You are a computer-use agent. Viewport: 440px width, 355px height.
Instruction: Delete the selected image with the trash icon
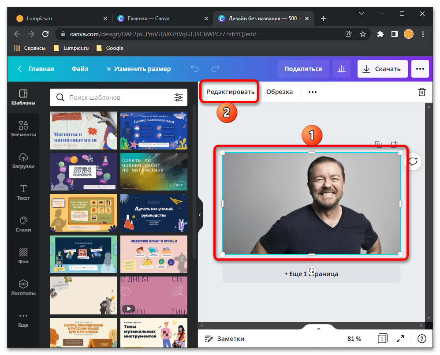pyautogui.click(x=422, y=92)
